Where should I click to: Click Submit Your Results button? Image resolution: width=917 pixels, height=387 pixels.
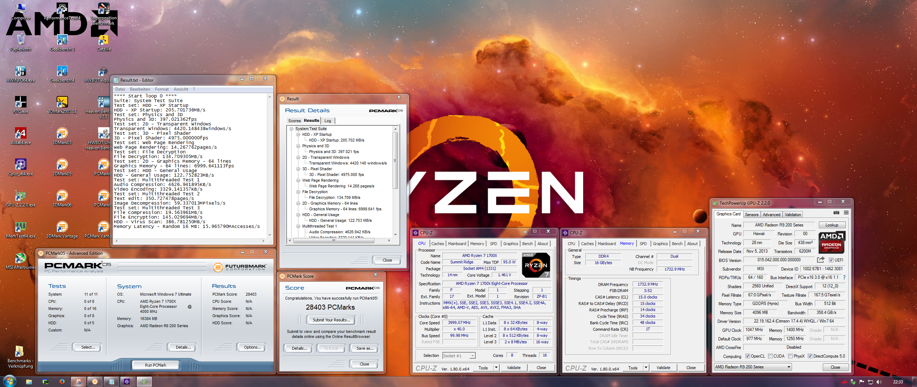point(331,320)
